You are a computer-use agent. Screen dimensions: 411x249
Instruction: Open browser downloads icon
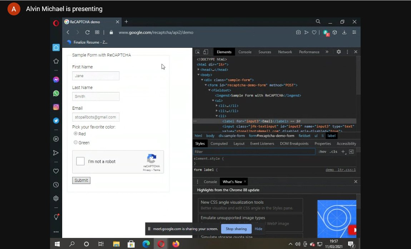pyautogui.click(x=344, y=32)
